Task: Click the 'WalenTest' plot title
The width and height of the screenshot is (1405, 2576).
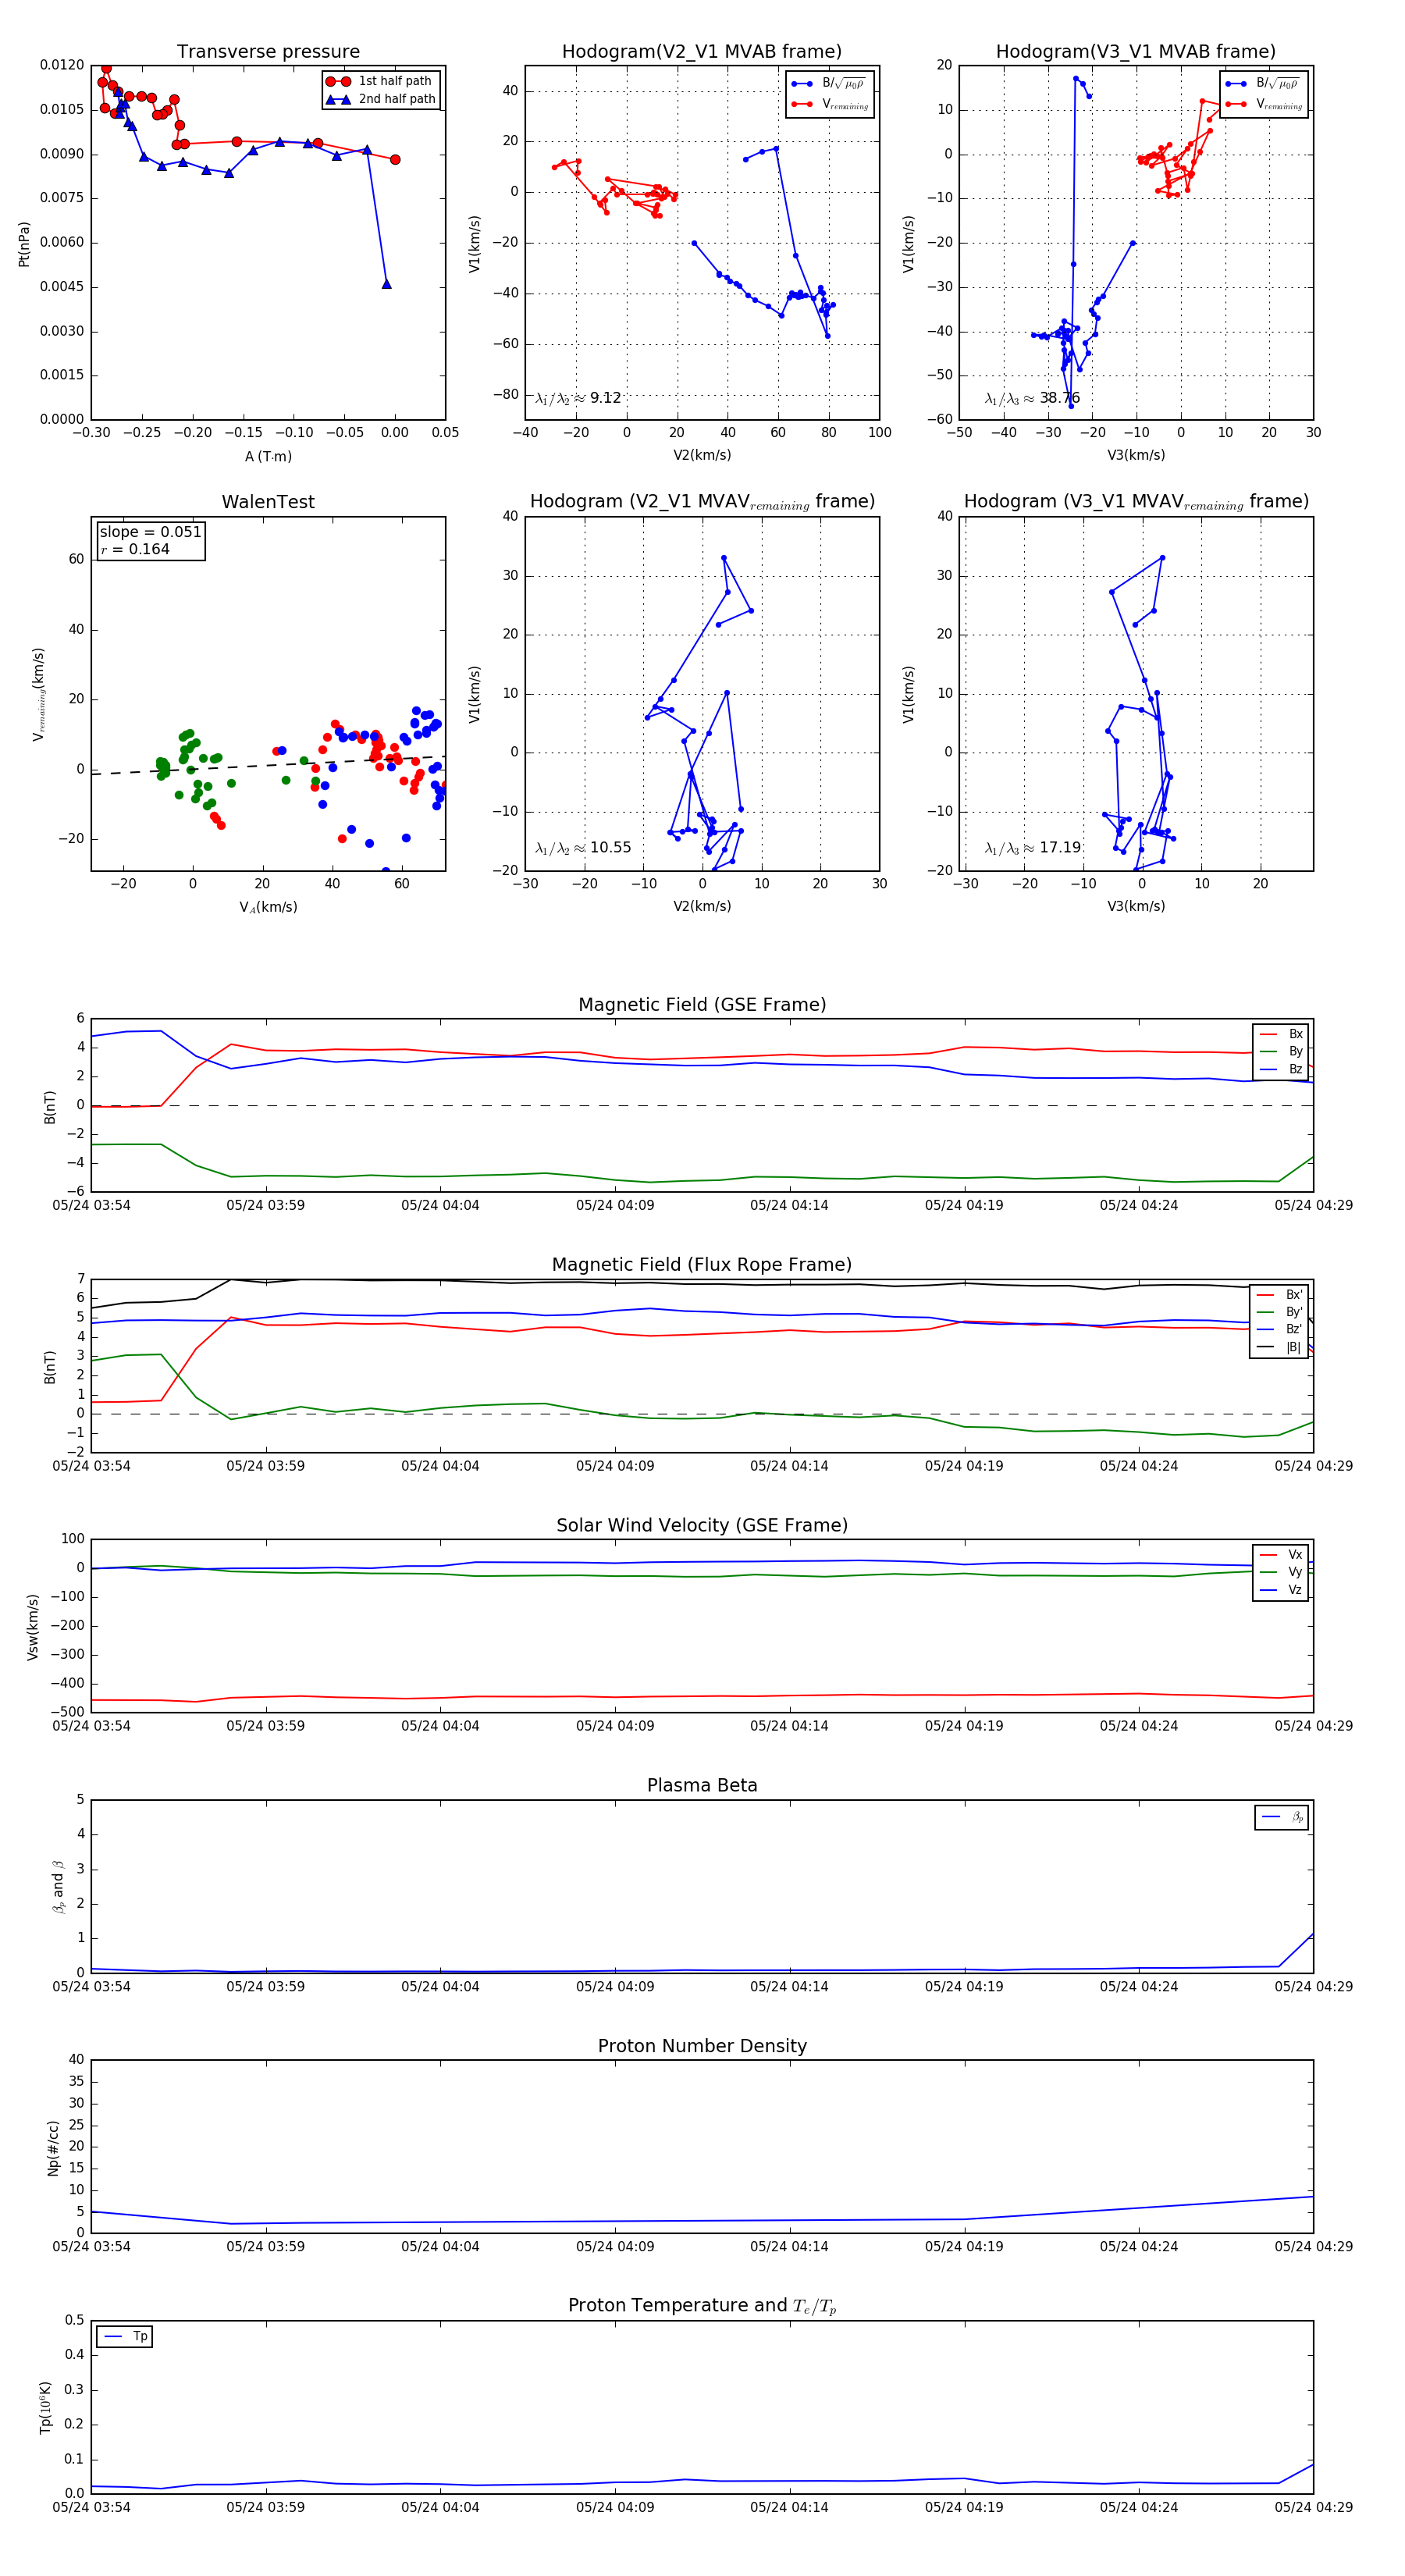Action: click(x=268, y=502)
